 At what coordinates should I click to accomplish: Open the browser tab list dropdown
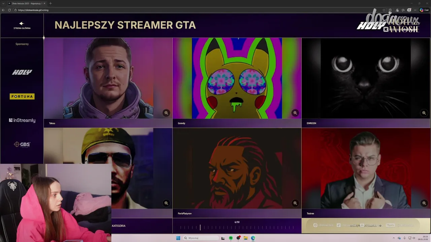3,3
